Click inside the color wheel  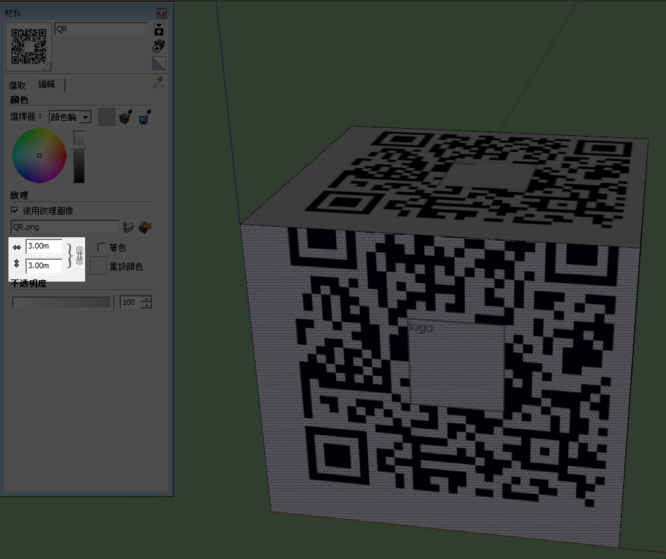pos(39,156)
